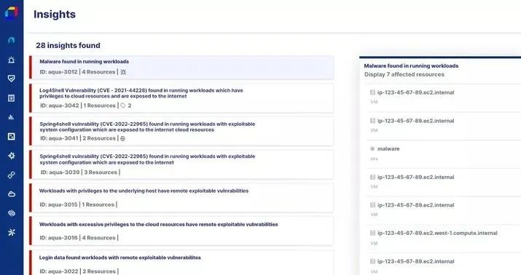The height and width of the screenshot is (275, 521).
Task: Open the Login data found workloads insight
Action: click(x=181, y=263)
